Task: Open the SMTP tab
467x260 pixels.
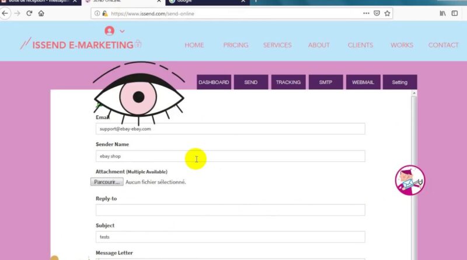Action: point(326,82)
